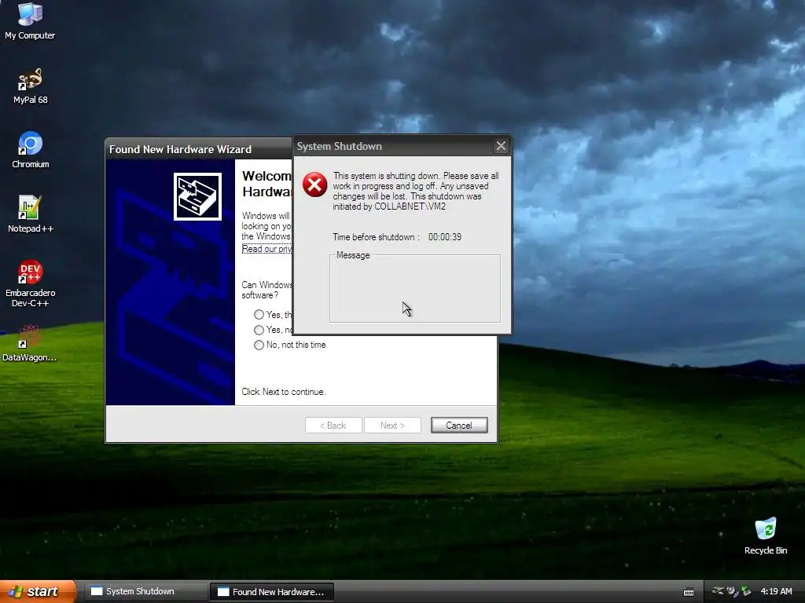Image resolution: width=805 pixels, height=603 pixels.
Task: Open My Computer desktop icon
Action: click(30, 20)
